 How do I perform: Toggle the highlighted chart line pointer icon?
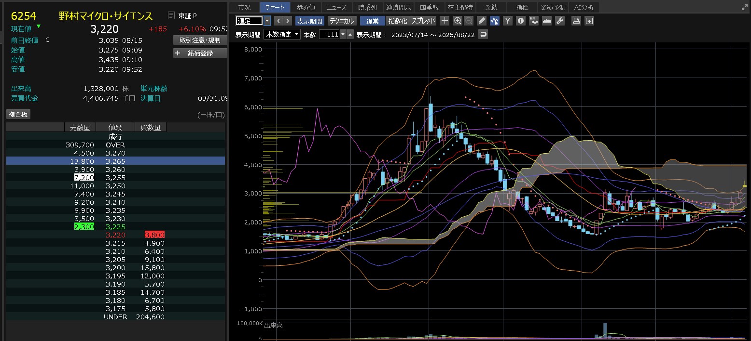tap(495, 21)
